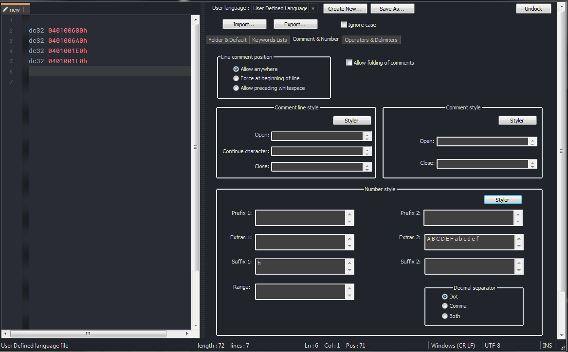Screen dimensions: 568x352
Task: Click the Comment style Open field
Action: (482, 141)
